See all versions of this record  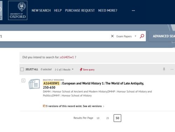coord(92,106)
